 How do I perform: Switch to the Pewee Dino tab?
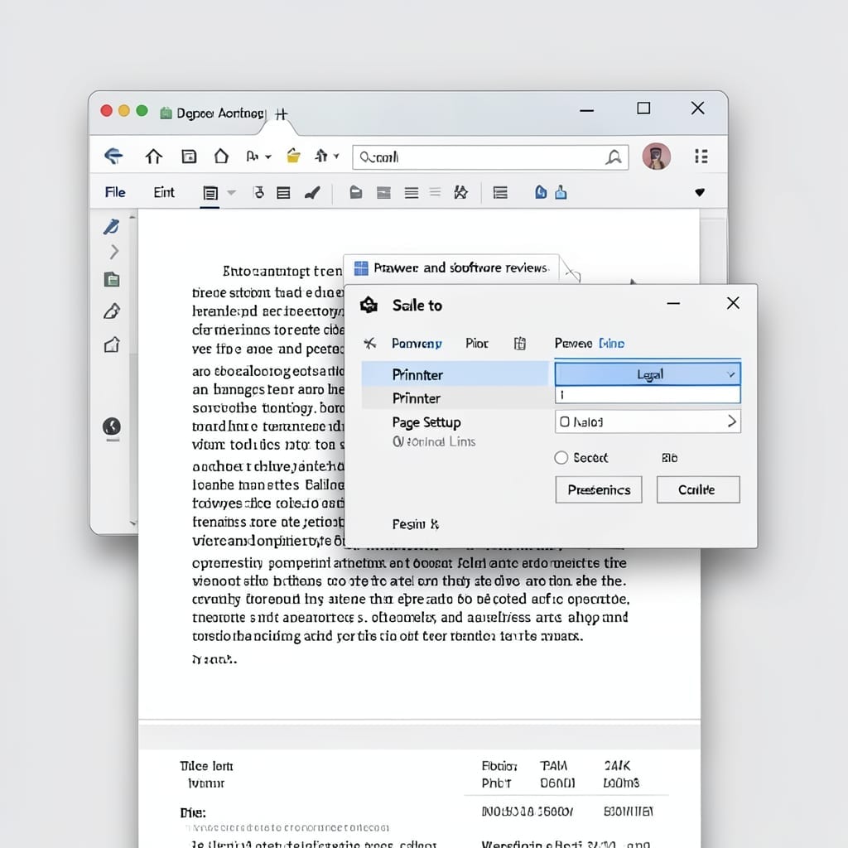(x=590, y=344)
